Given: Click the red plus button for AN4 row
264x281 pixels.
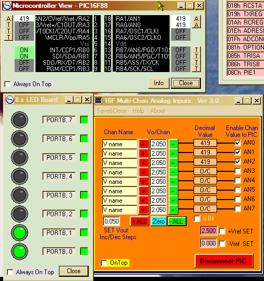Looking at the screenshot, I should point(143,182).
